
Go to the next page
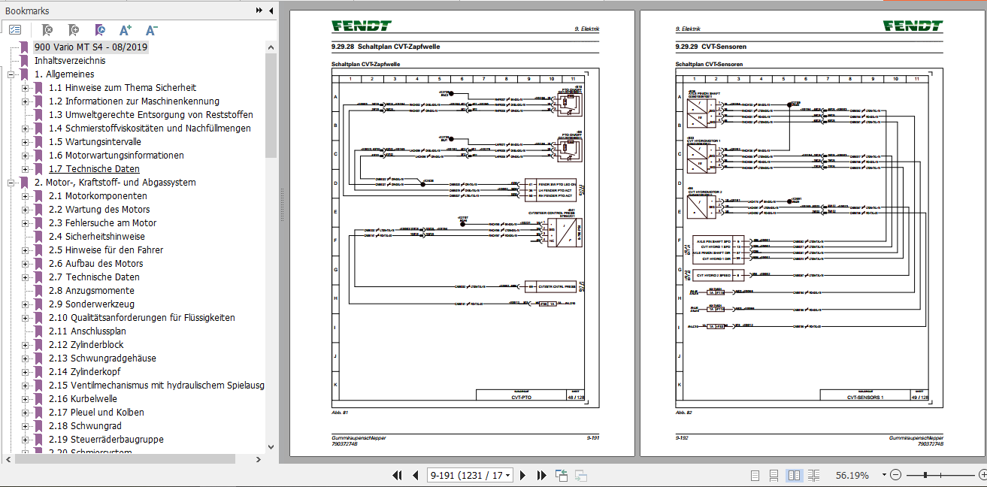524,475
